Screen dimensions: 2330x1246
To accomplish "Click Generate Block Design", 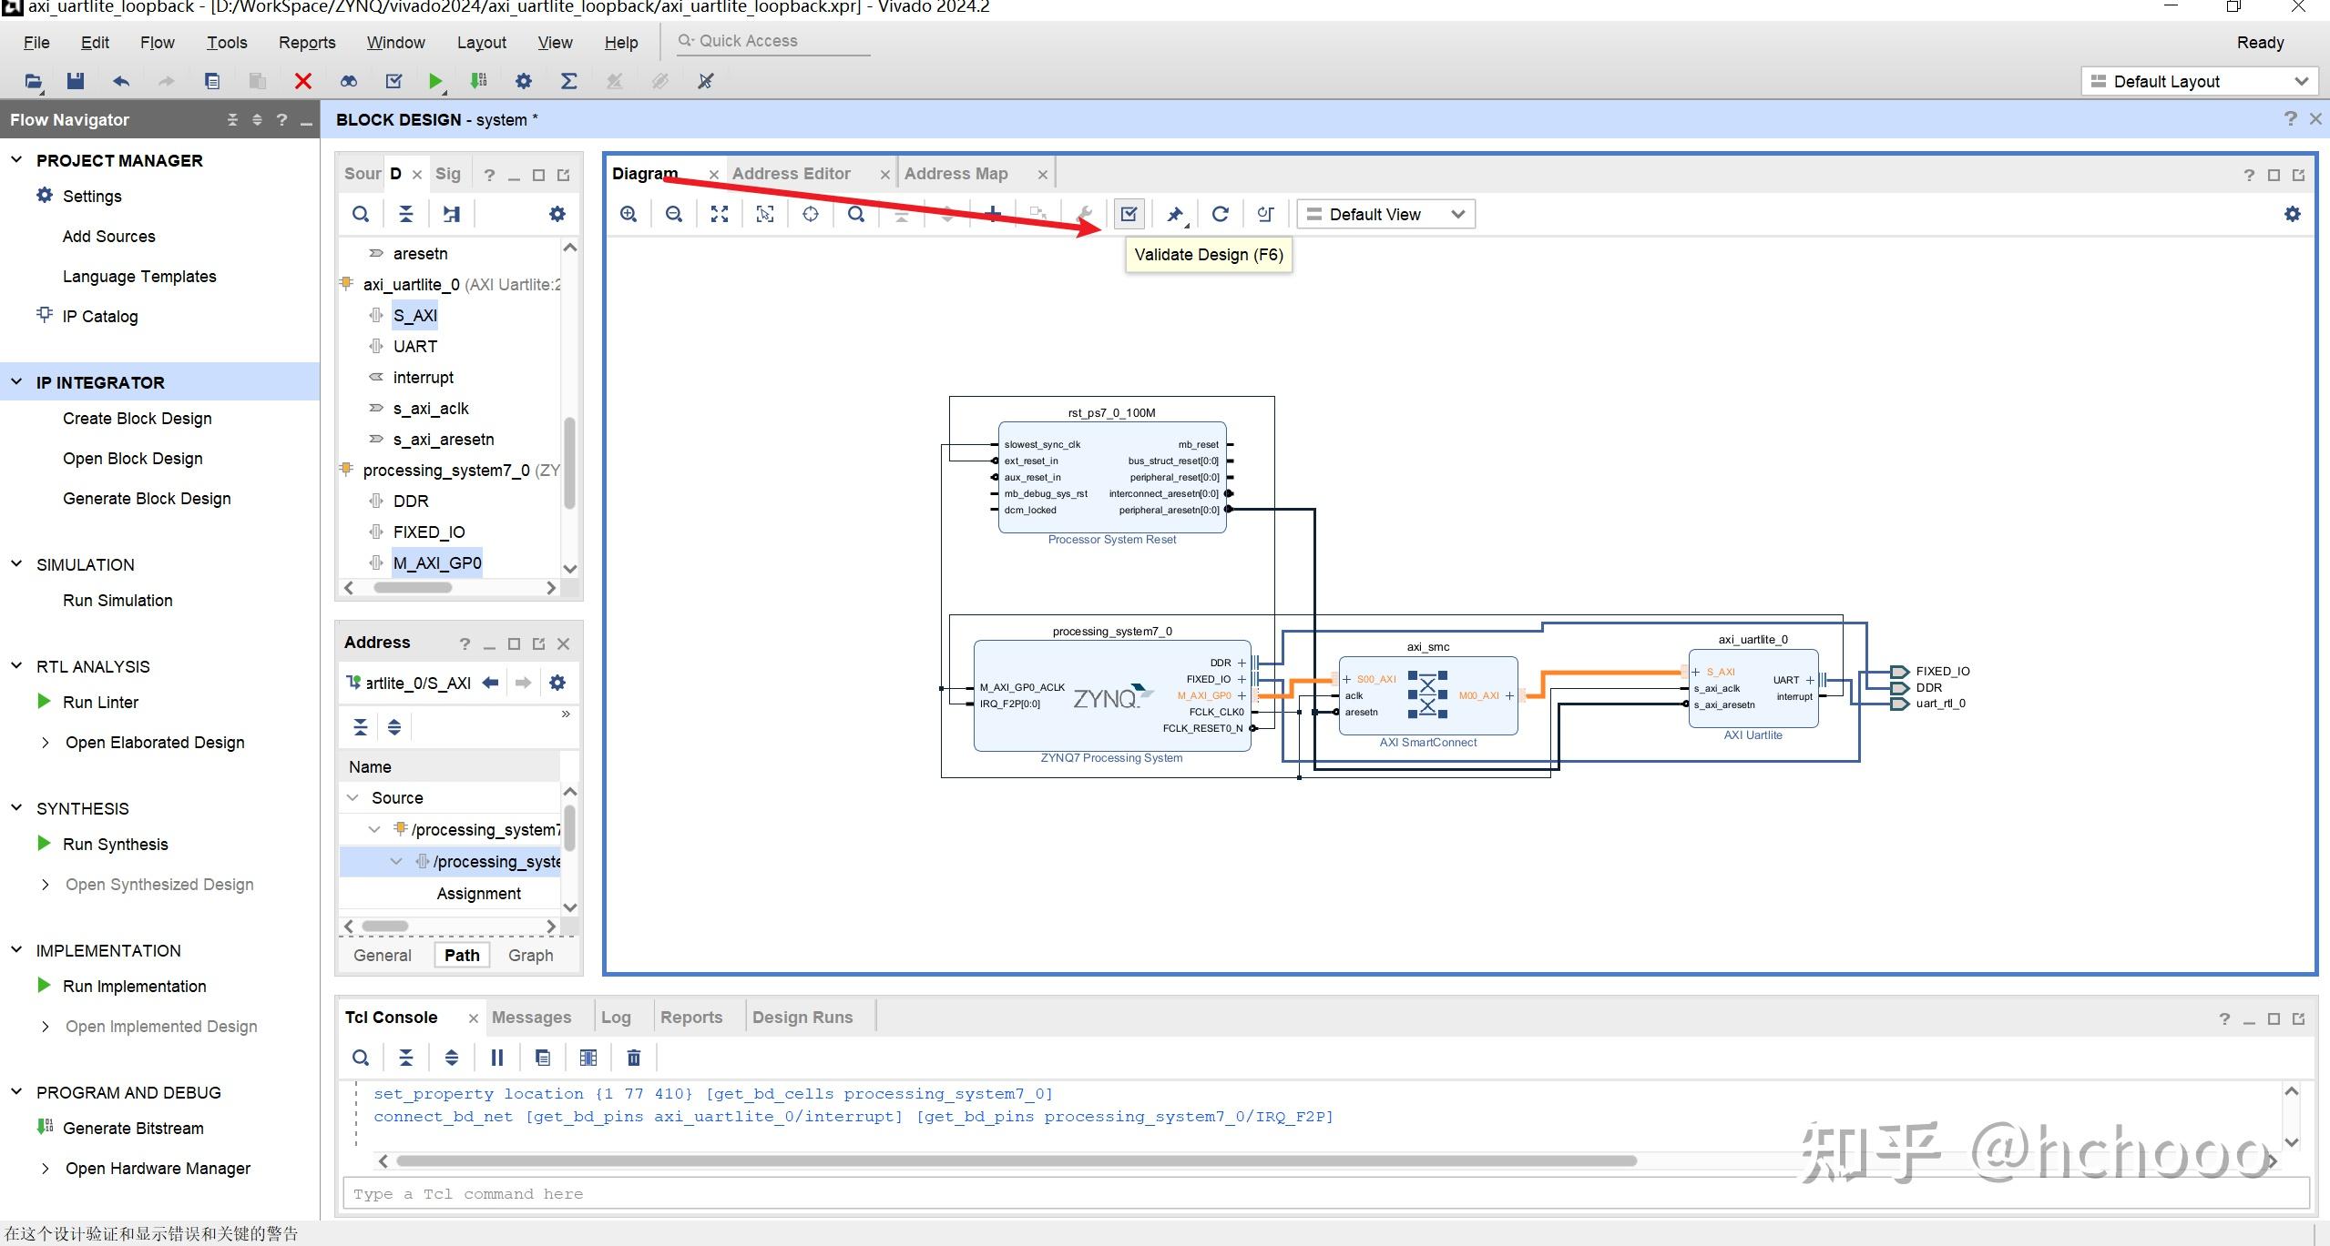I will tap(147, 499).
